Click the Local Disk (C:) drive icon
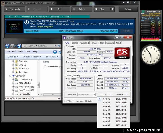 coord(17,79)
